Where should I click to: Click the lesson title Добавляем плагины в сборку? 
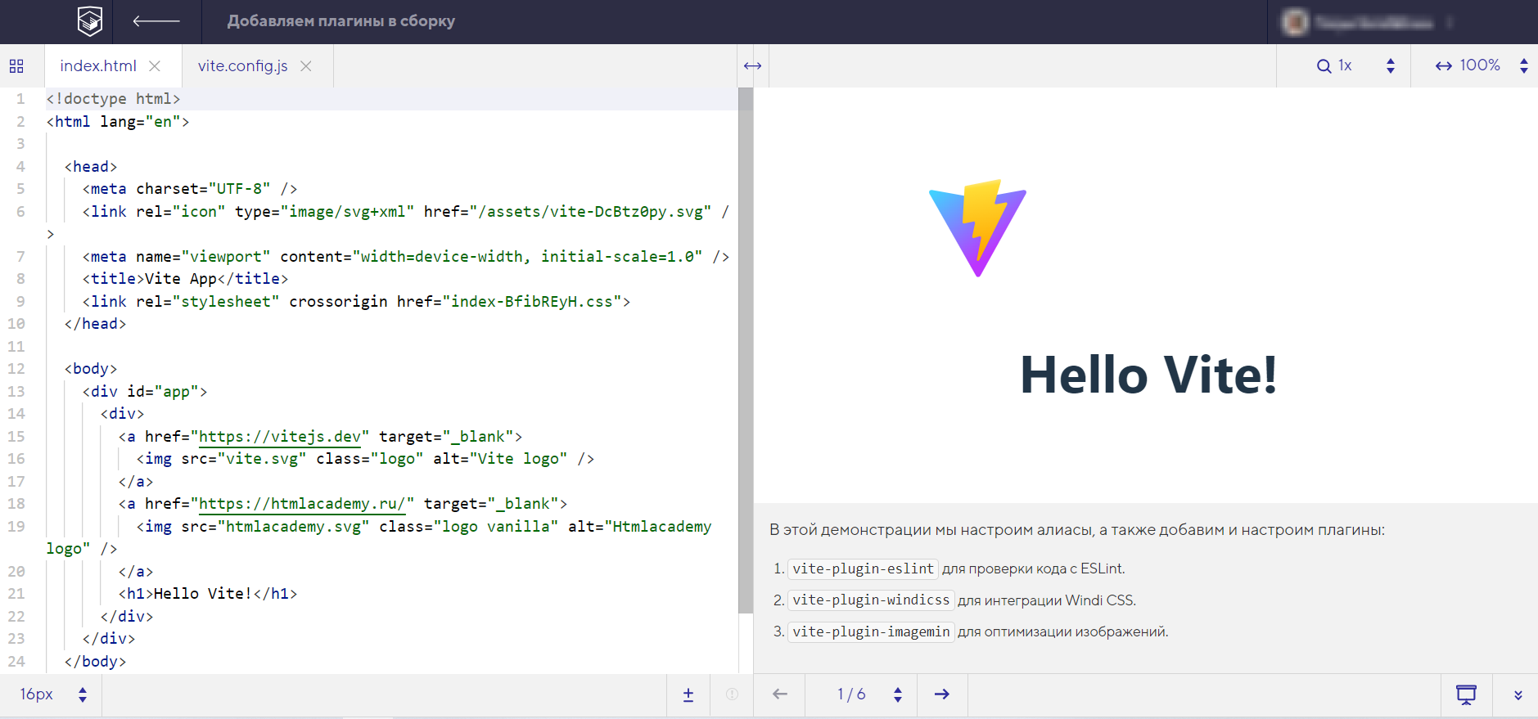(x=341, y=21)
